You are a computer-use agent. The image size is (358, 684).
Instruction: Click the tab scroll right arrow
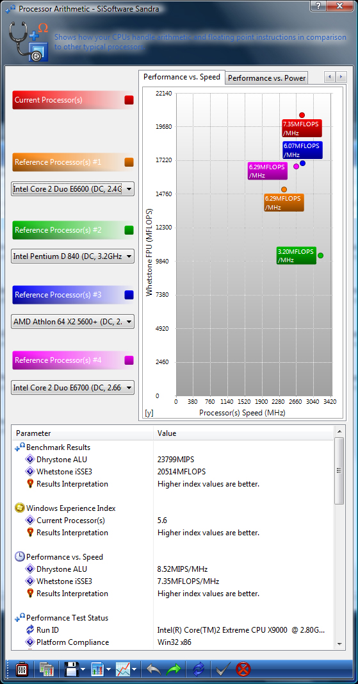click(x=341, y=77)
